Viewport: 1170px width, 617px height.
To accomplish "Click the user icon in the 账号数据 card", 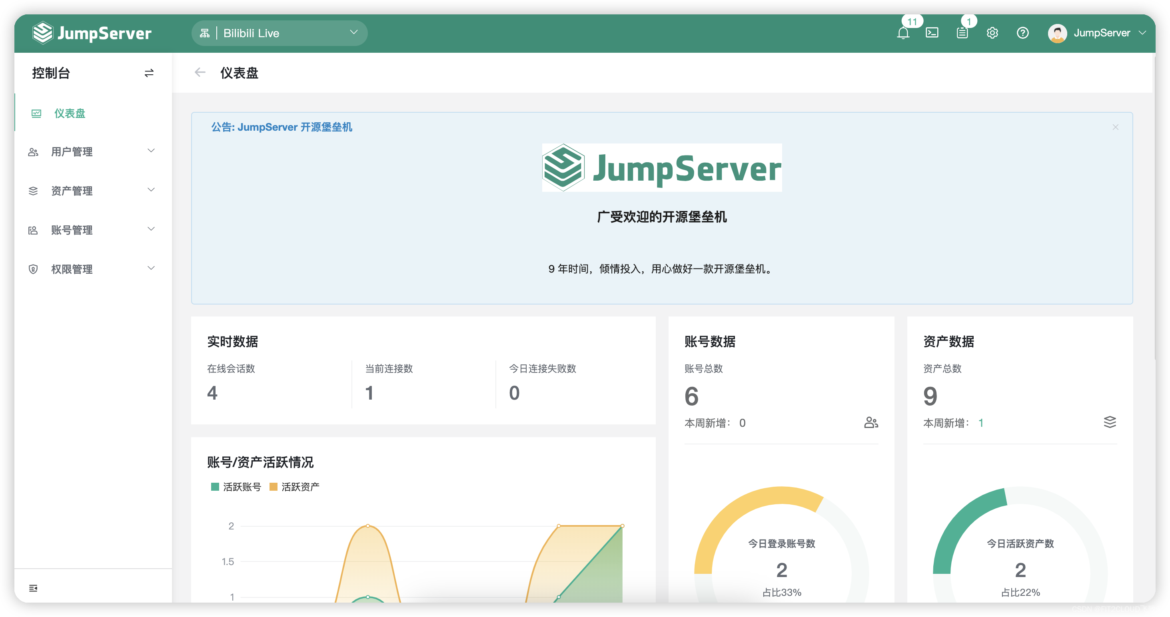I will 871,422.
